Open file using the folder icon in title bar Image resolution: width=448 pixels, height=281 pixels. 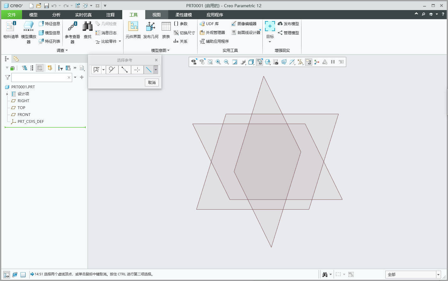(39, 6)
